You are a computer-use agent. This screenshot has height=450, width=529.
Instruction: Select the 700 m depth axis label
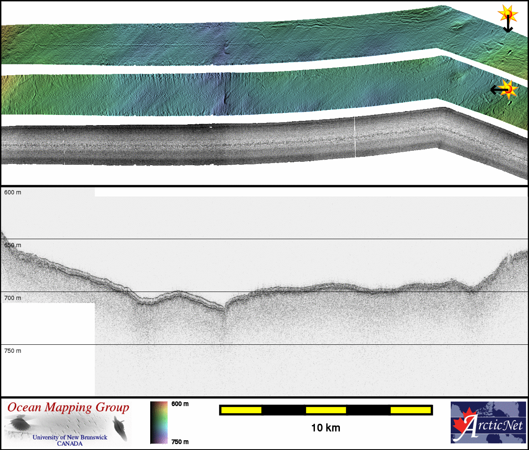tap(13, 298)
